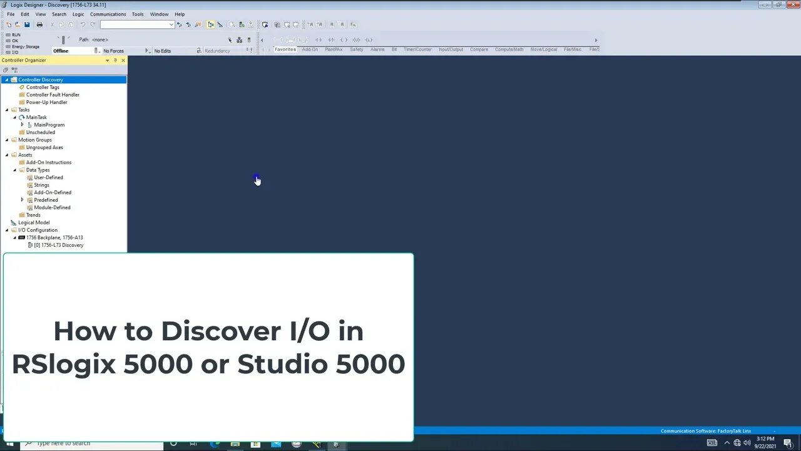Collapse the Controller Discovery tree node
This screenshot has height=451, width=801.
coord(7,80)
